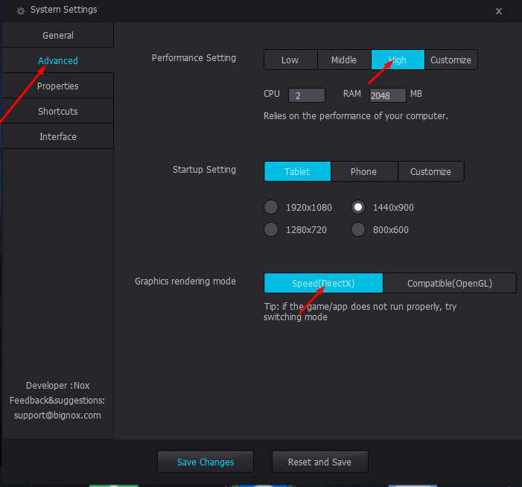The height and width of the screenshot is (487, 522).
Task: Click the Graphics rendering mode label
Action: [185, 281]
